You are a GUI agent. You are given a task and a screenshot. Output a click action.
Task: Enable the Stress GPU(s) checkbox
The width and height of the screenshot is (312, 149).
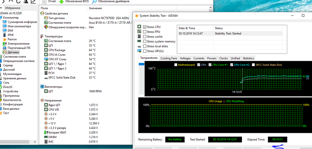(x=145, y=51)
